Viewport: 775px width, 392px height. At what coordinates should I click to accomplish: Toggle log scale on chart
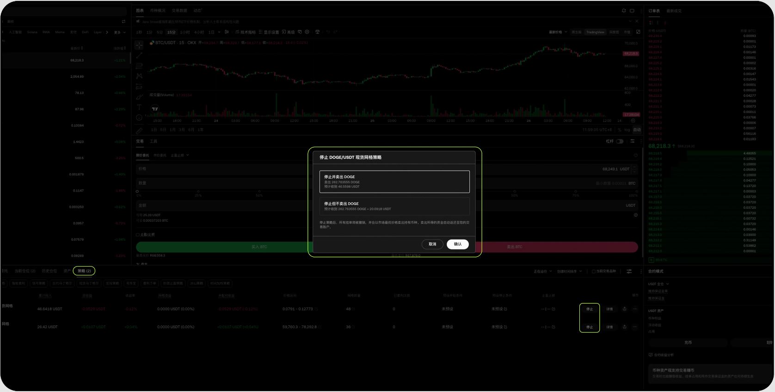627,130
